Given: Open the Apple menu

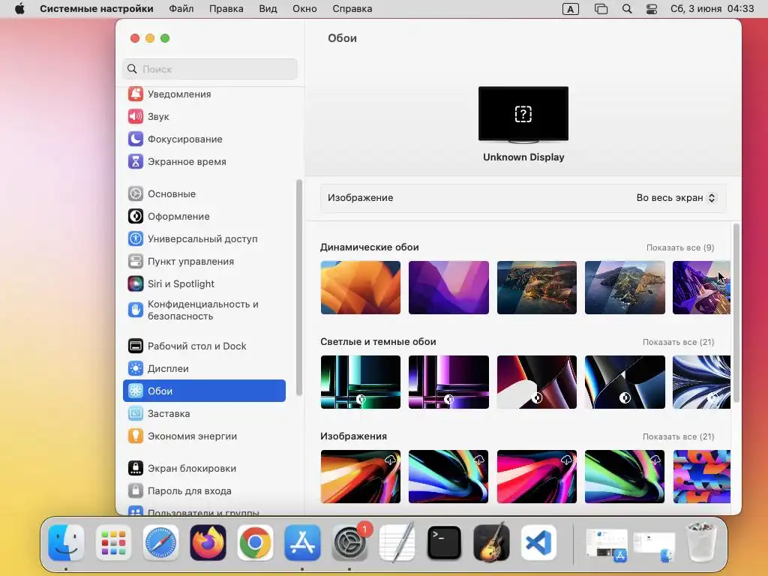Looking at the screenshot, I should 19,9.
